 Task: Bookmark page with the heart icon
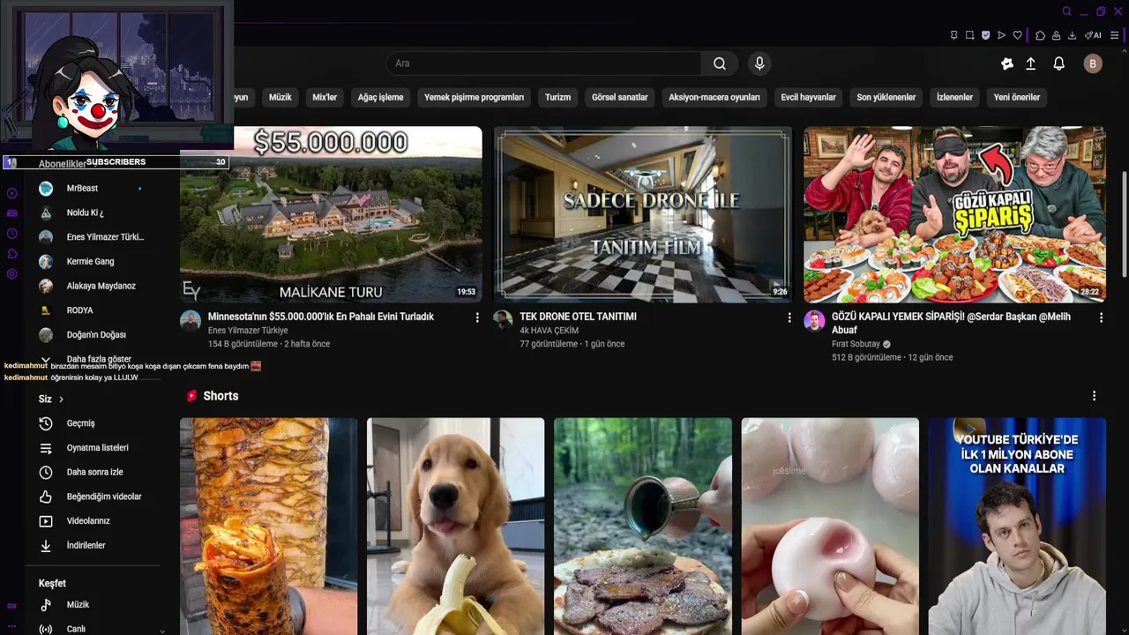point(1017,35)
